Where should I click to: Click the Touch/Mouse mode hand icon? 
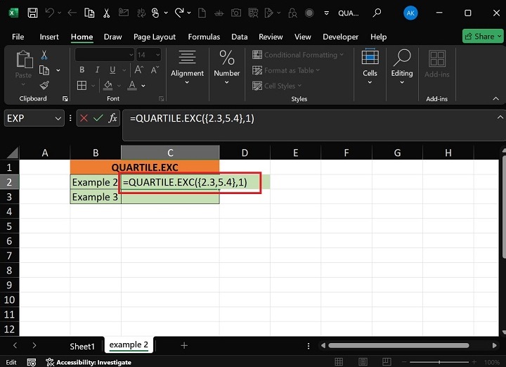pos(155,13)
